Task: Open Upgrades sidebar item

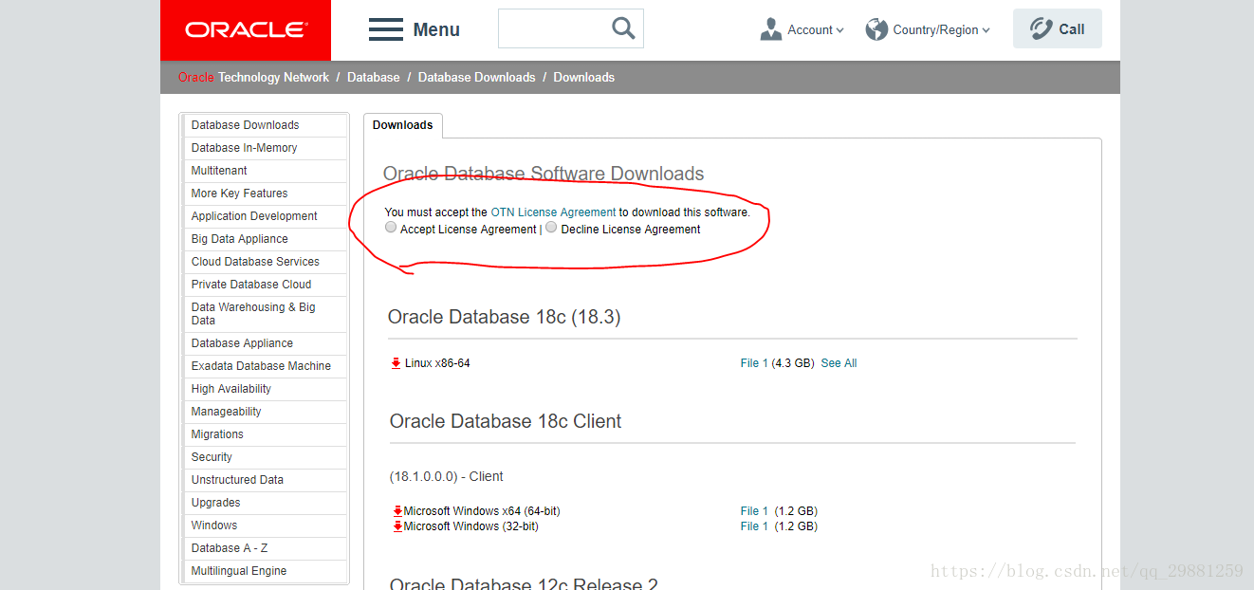Action: (265, 503)
